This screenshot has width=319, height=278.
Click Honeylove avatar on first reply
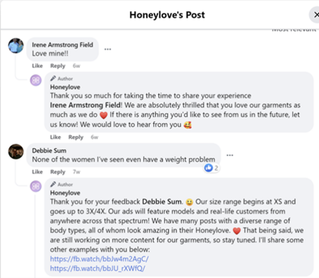(x=36, y=80)
